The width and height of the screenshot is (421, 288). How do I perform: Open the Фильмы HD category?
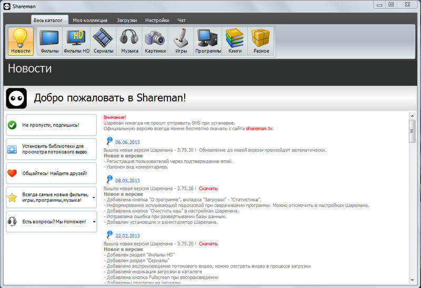(x=76, y=41)
